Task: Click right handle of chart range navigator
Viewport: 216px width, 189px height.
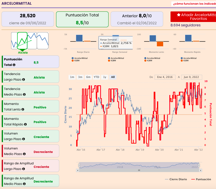Action: [199, 165]
